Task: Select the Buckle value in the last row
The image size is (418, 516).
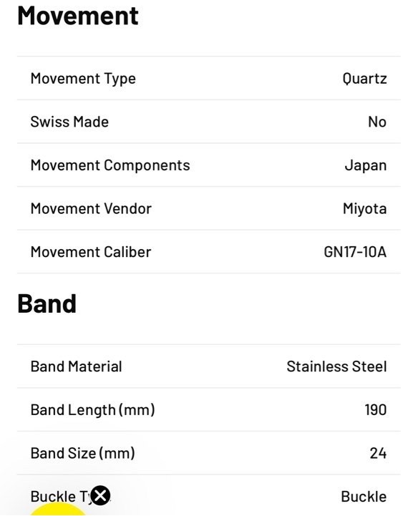Action: pos(364,497)
